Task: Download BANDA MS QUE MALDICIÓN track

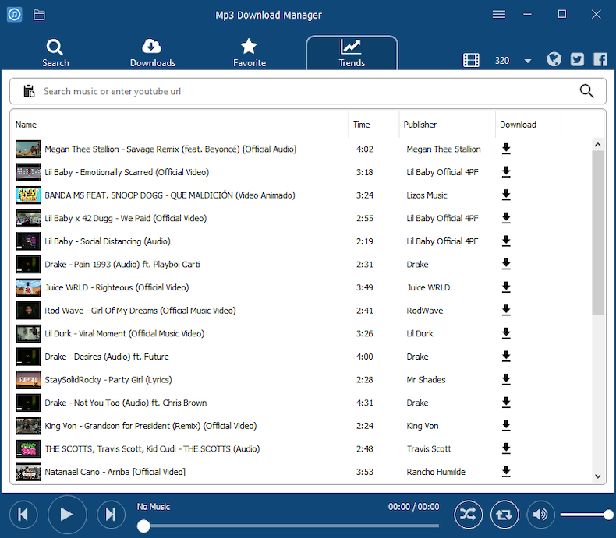Action: [x=506, y=195]
